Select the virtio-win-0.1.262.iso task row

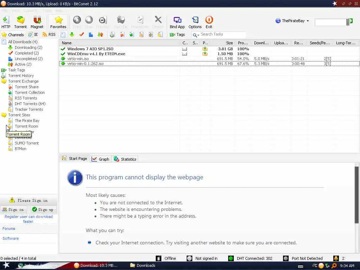tap(209, 64)
